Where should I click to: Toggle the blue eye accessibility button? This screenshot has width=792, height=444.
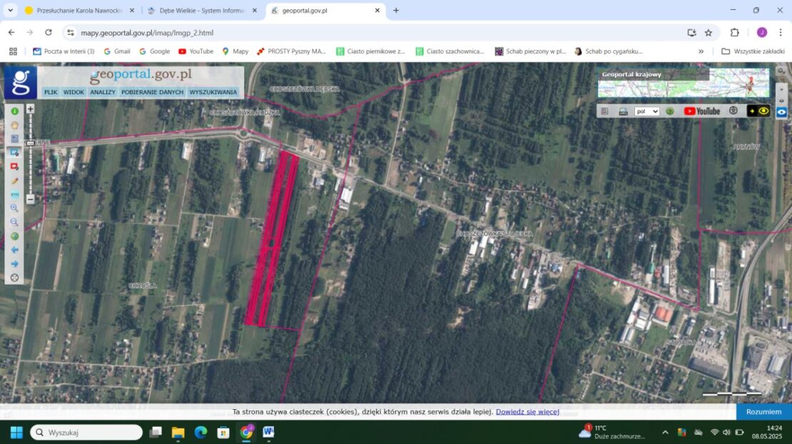(782, 112)
